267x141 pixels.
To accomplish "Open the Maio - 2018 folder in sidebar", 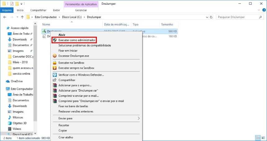I will click(20, 62).
